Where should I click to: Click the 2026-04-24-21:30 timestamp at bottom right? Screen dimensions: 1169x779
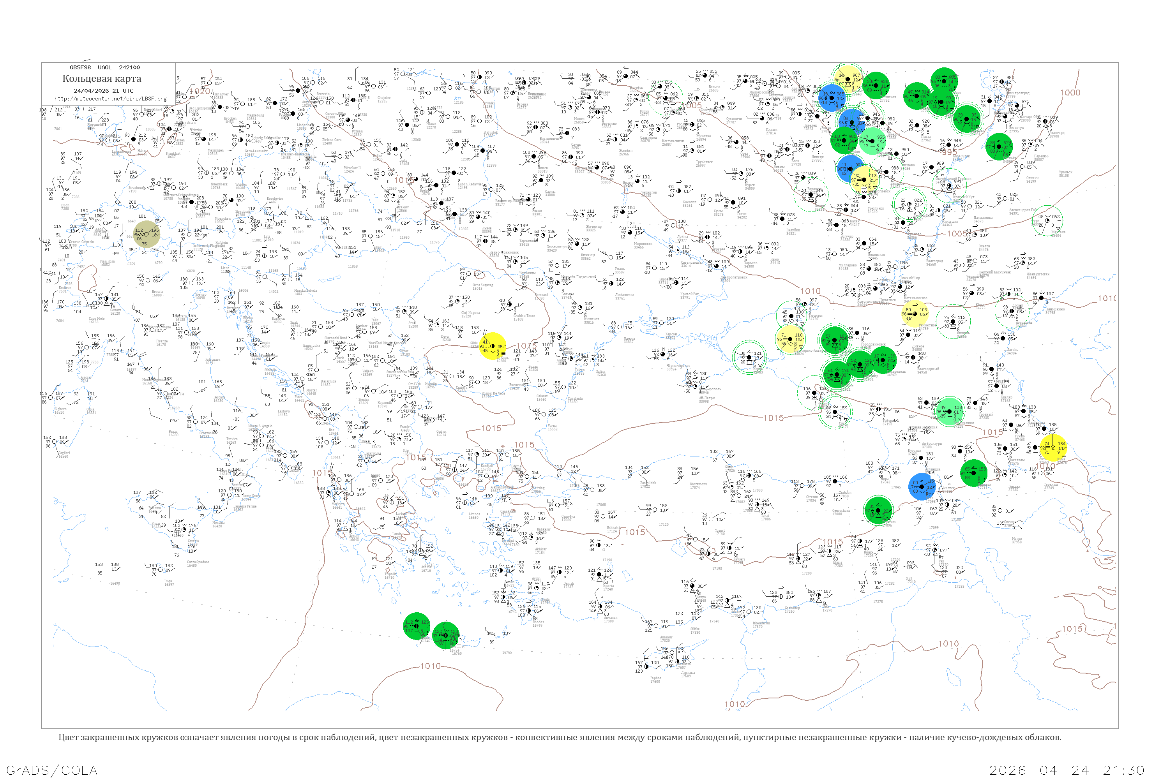point(1067,770)
